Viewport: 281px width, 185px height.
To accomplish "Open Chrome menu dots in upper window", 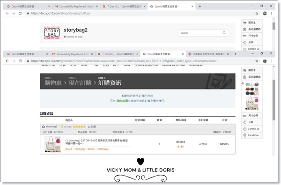I will [x=271, y=13].
